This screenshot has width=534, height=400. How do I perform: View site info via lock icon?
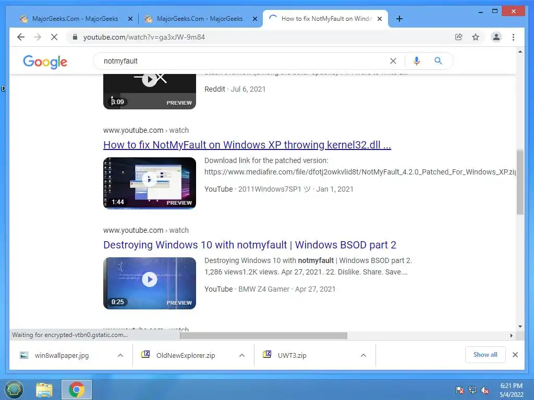pos(75,37)
